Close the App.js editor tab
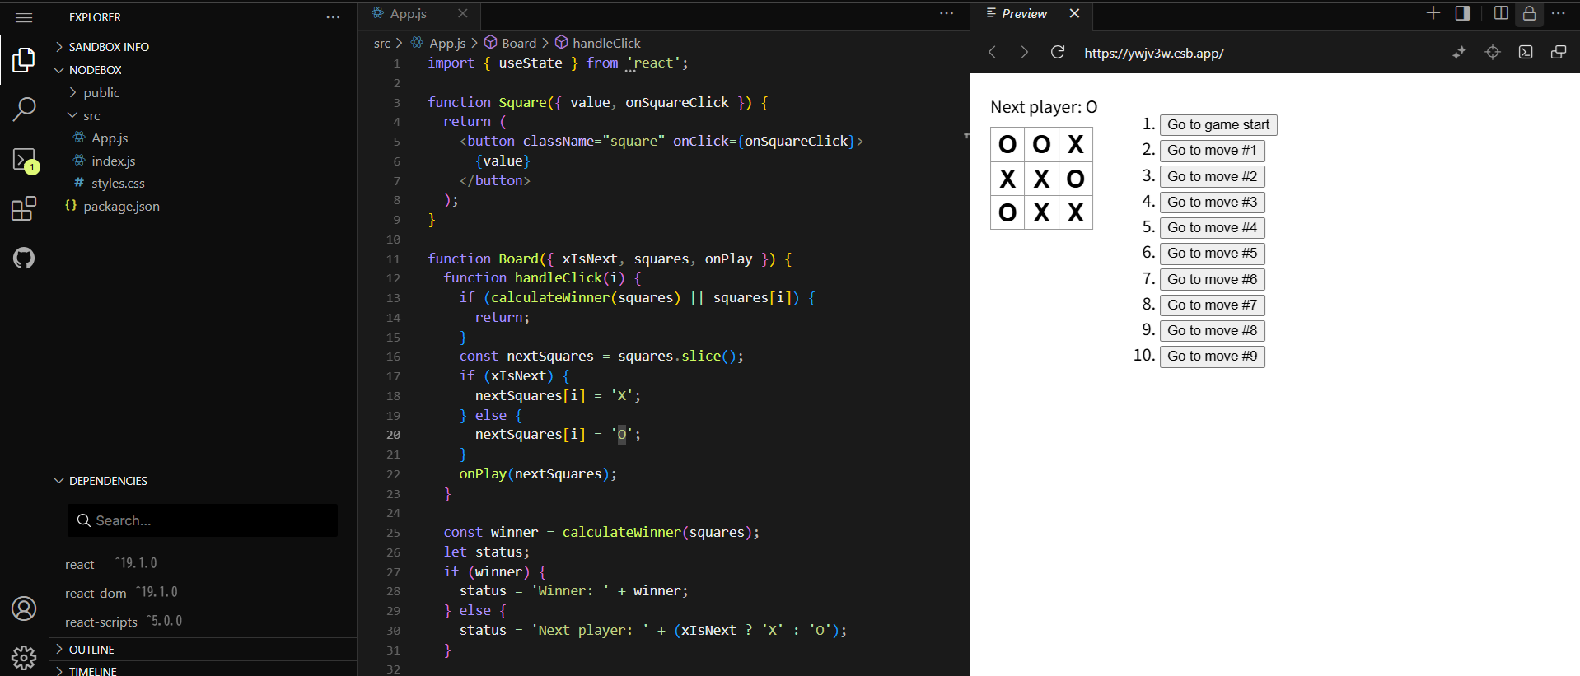Viewport: 1580px width, 676px height. point(463,13)
